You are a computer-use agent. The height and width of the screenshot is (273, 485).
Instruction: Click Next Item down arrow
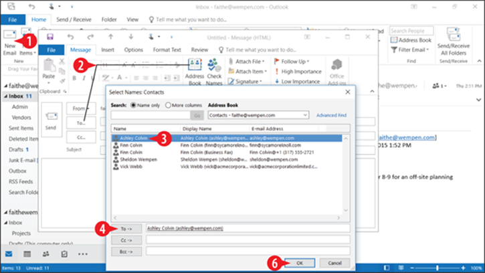131,37
